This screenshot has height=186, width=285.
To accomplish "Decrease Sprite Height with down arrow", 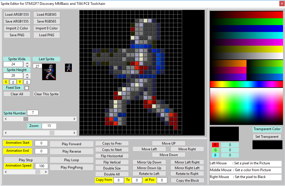I will click(x=27, y=77).
